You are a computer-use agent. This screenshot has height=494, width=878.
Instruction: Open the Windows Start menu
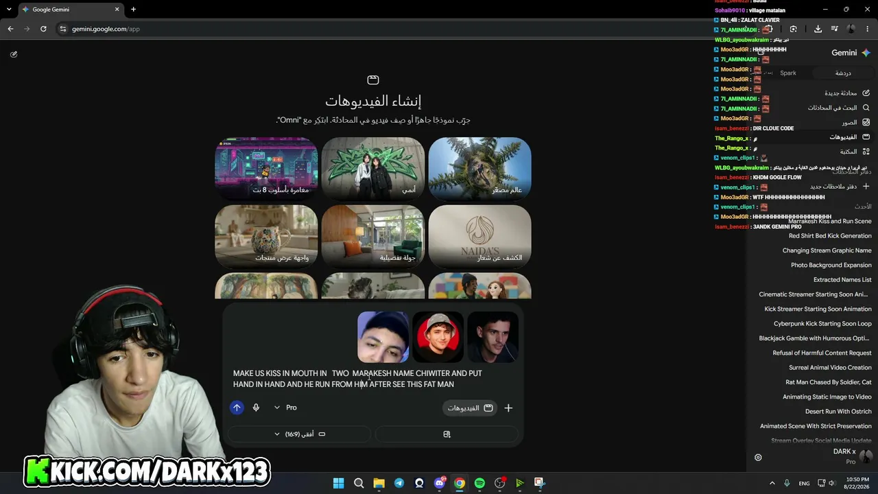[338, 483]
